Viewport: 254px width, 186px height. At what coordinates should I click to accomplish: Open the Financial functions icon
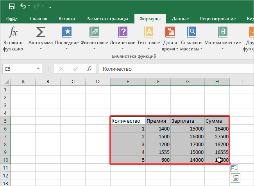click(94, 32)
